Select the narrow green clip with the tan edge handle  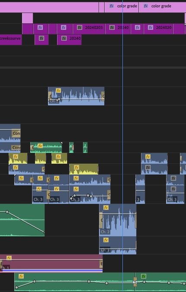click(x=71, y=147)
